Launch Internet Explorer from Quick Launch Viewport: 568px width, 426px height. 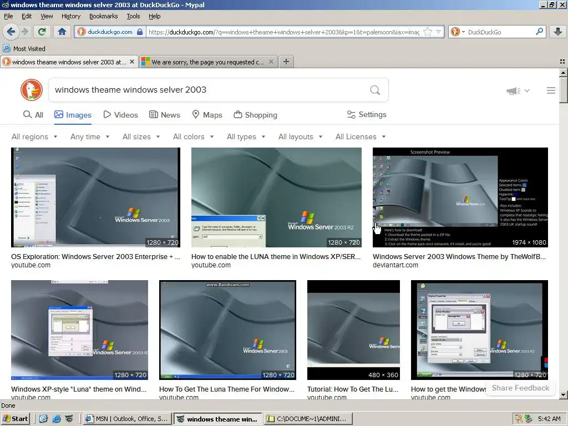point(57,419)
